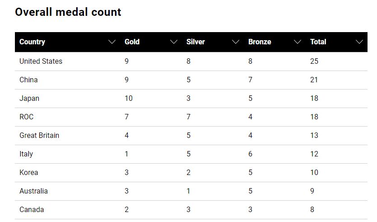Select the Italy country cell

coord(26,154)
